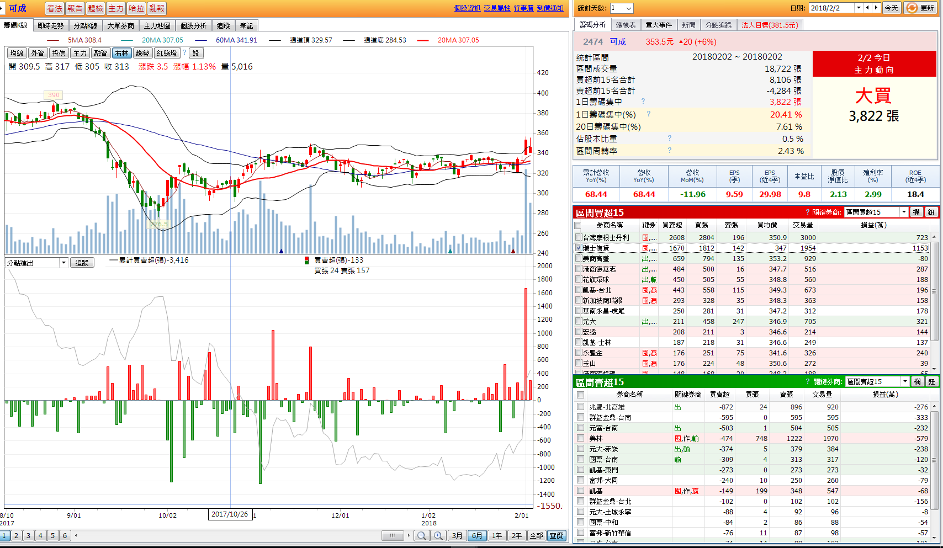This screenshot has width=943, height=548.
Task: Click help question mark beside 1日籌碼集中
Action: click(x=643, y=102)
